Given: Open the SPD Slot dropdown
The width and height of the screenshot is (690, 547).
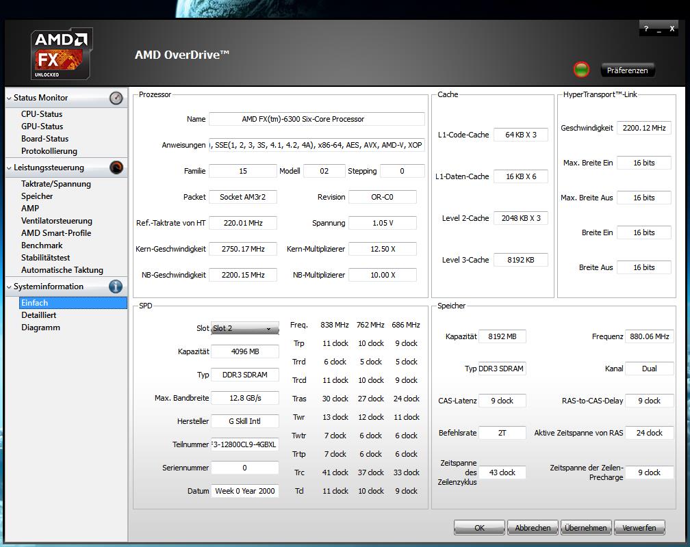Looking at the screenshot, I should 244,328.
